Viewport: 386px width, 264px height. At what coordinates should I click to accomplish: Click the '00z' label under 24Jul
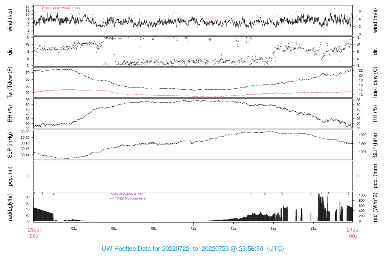point(353,236)
